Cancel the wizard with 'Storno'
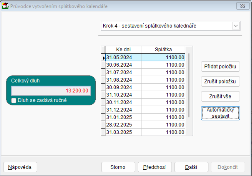Viewport: 252px width, 176px height. coord(118,167)
